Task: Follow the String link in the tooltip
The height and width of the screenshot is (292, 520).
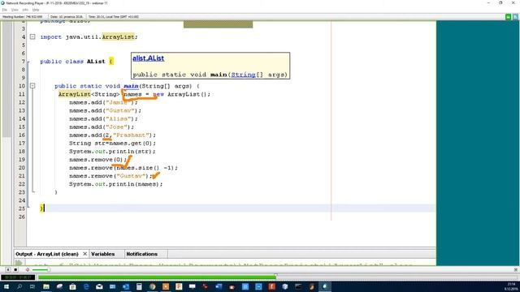Action: (243, 75)
